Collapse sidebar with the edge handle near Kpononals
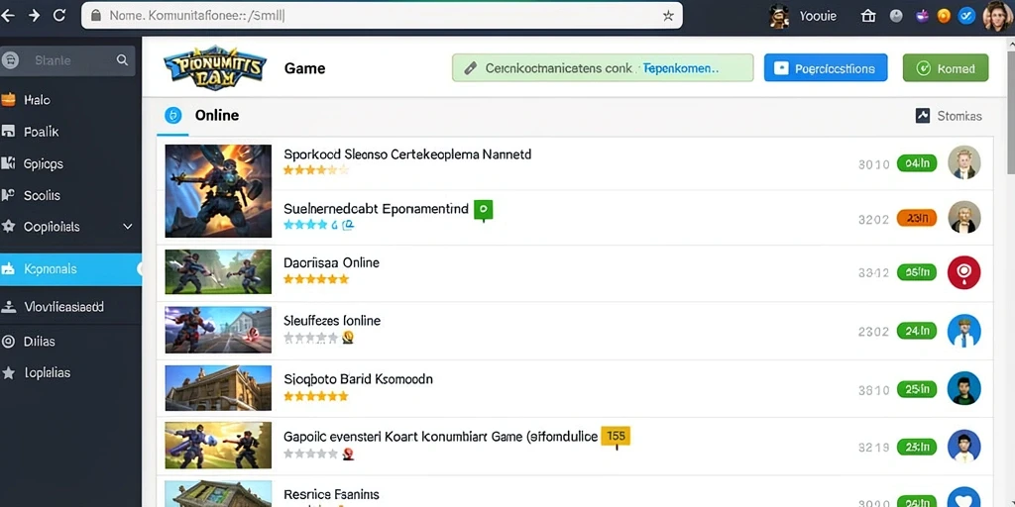This screenshot has height=507, width=1015. click(x=140, y=269)
